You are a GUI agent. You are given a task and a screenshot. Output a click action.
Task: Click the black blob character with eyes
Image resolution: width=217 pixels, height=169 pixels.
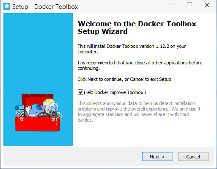43,115
